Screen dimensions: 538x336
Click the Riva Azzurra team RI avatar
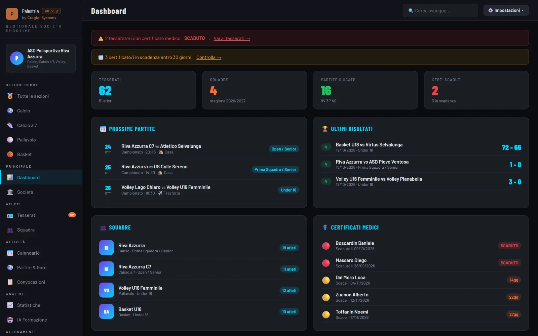[x=106, y=248]
